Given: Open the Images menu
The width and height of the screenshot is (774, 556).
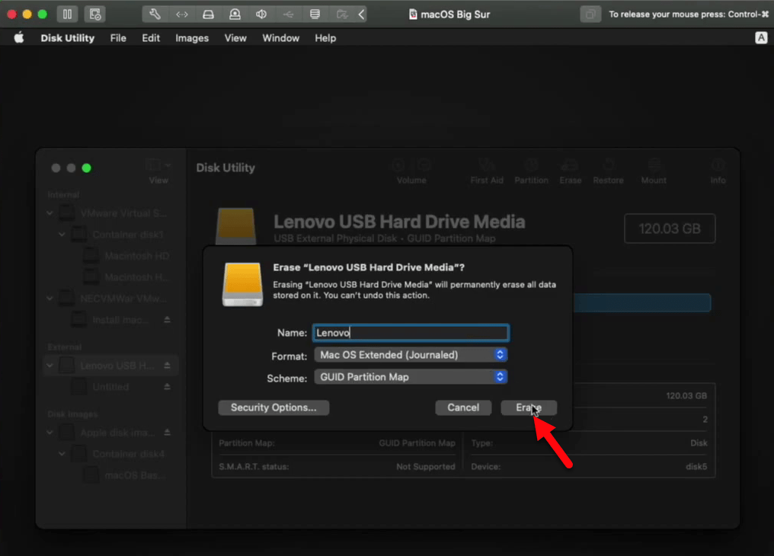Looking at the screenshot, I should (192, 38).
